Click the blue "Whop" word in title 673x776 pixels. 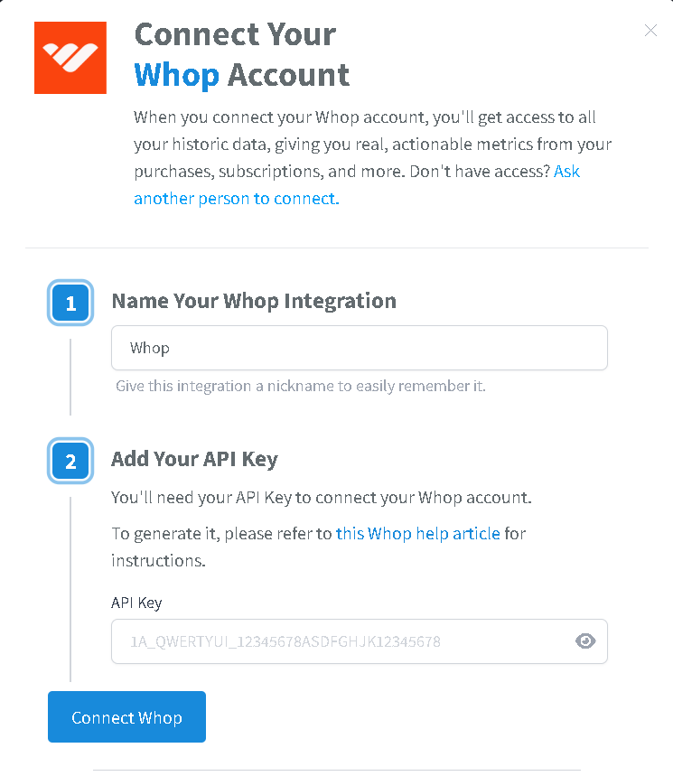pos(176,74)
